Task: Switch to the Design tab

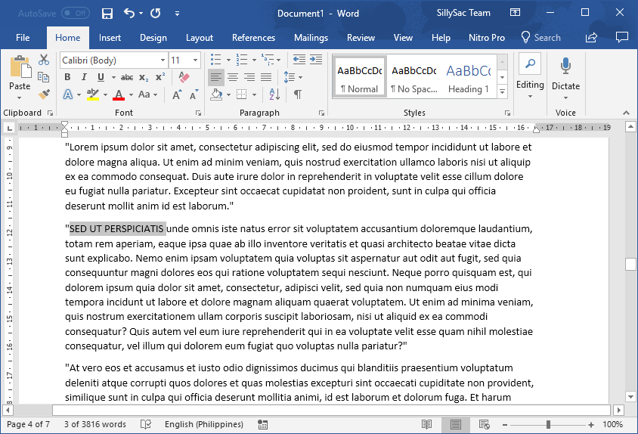Action: 153,38
